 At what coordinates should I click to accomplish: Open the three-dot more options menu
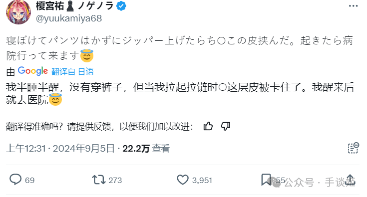point(353,6)
